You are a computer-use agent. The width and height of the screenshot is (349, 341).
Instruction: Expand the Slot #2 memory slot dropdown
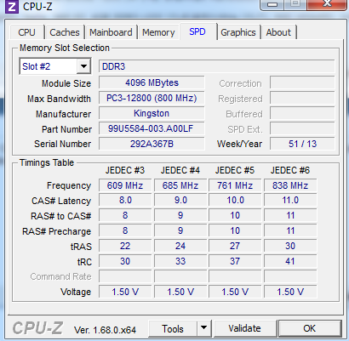[x=83, y=66]
